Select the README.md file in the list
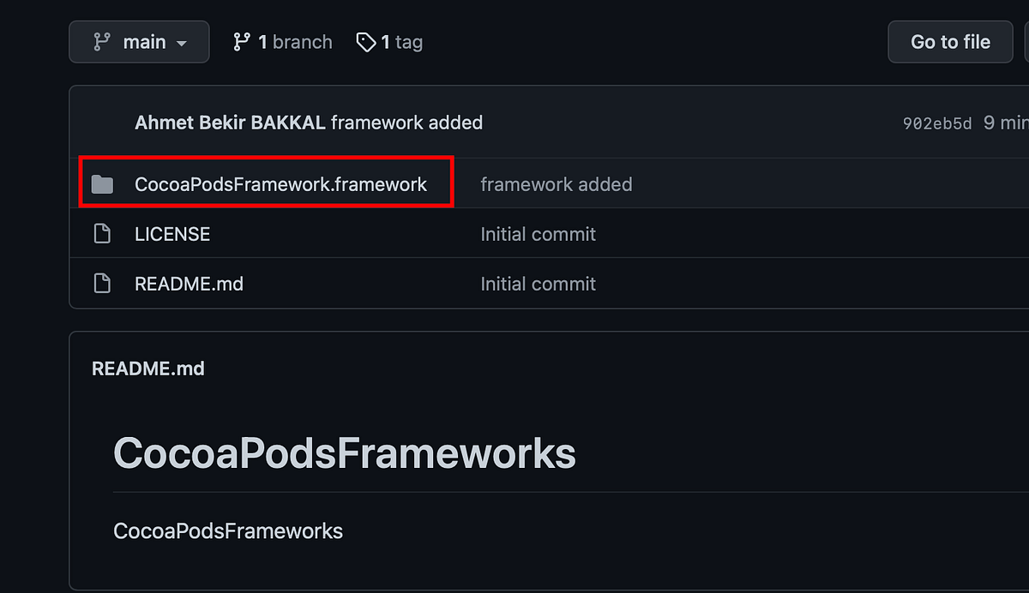This screenshot has height=593, width=1029. 189,283
